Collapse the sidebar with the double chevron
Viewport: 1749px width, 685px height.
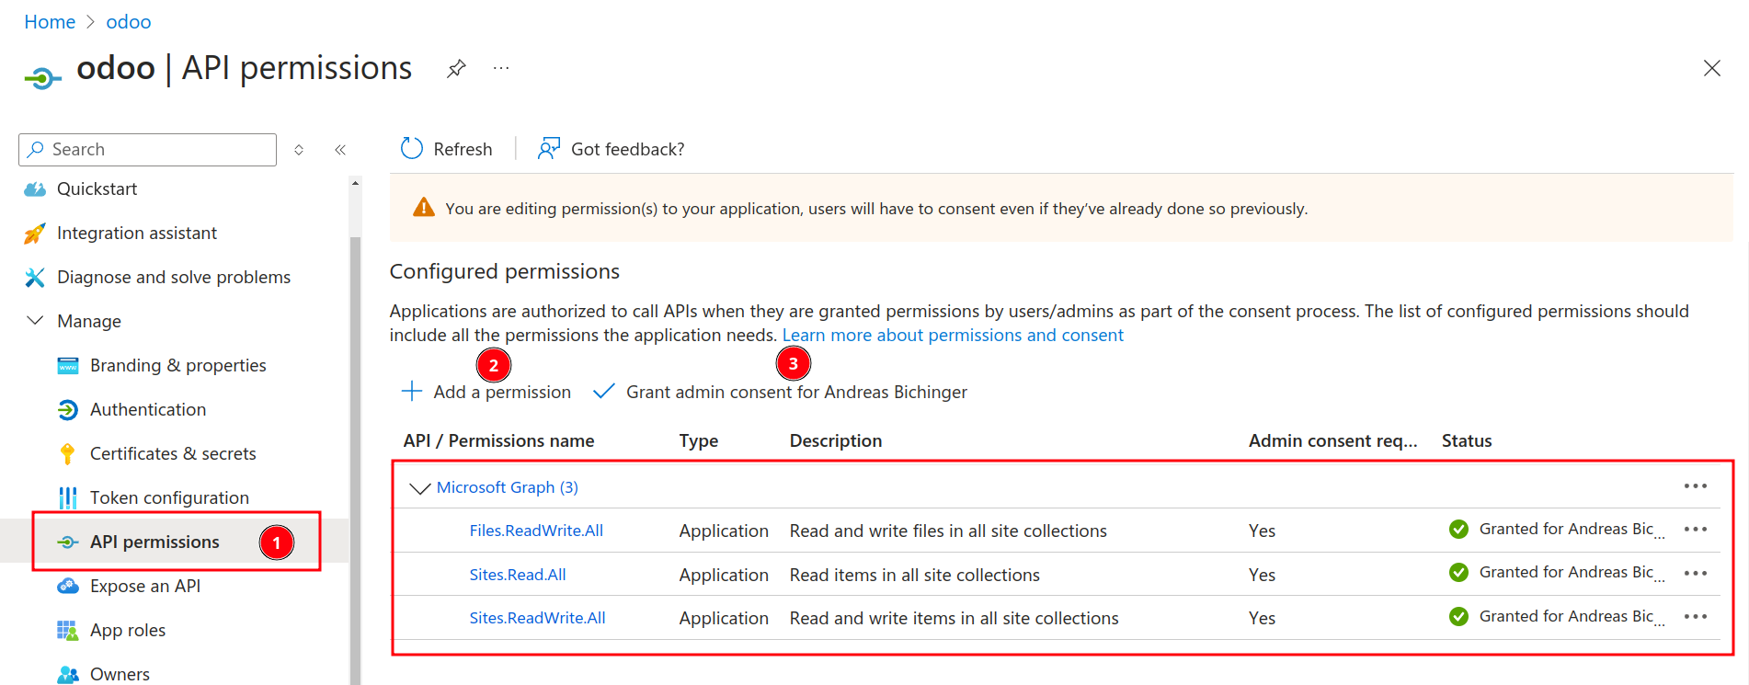pos(340,150)
